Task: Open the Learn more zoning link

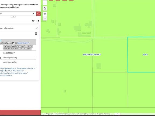Action: tap(23, 43)
